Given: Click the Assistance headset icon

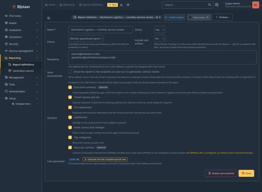Looking at the screenshot, I should coord(6,30).
